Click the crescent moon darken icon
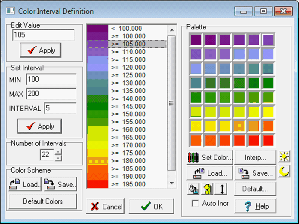The height and width of the screenshot is (224, 299). click(x=284, y=172)
